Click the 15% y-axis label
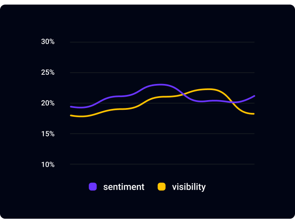This screenshot has width=295, height=223. tap(48, 134)
